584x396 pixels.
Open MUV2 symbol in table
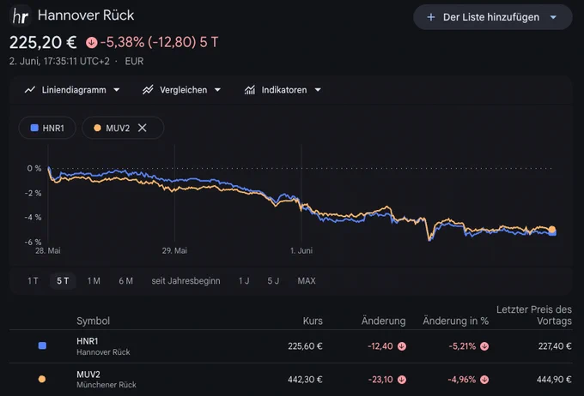[88, 375]
